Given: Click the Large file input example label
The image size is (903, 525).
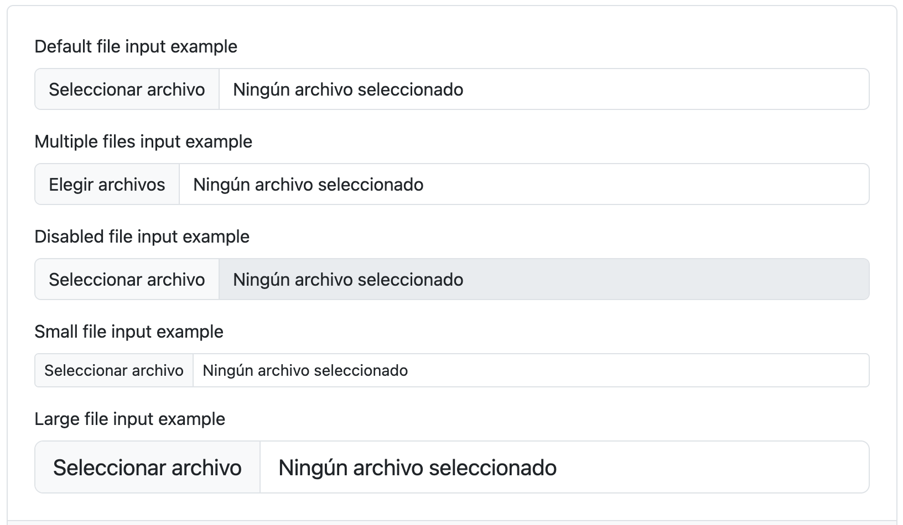Looking at the screenshot, I should coord(130,418).
